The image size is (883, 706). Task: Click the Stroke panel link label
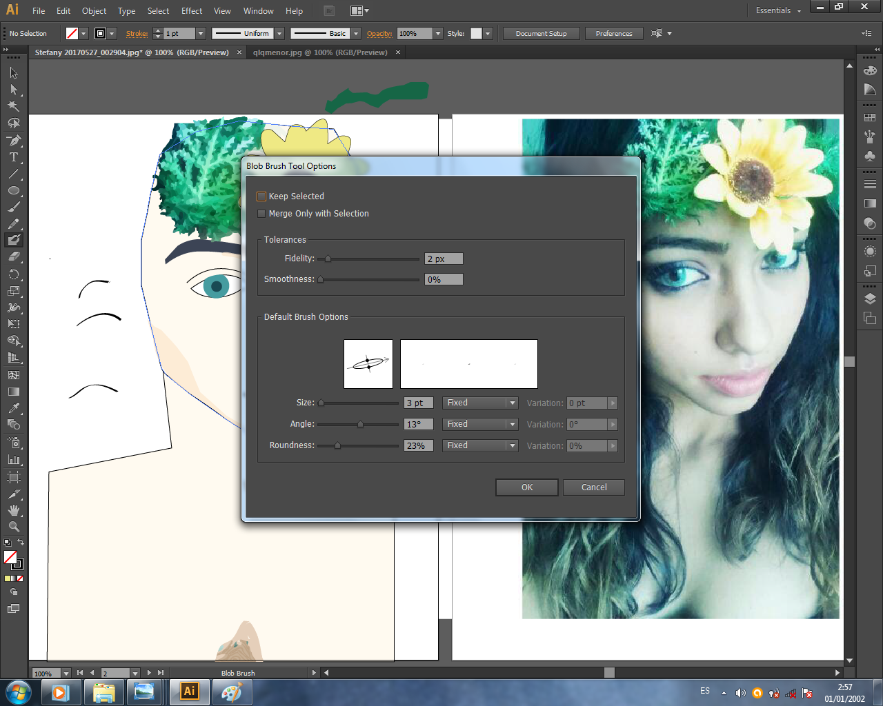click(137, 33)
